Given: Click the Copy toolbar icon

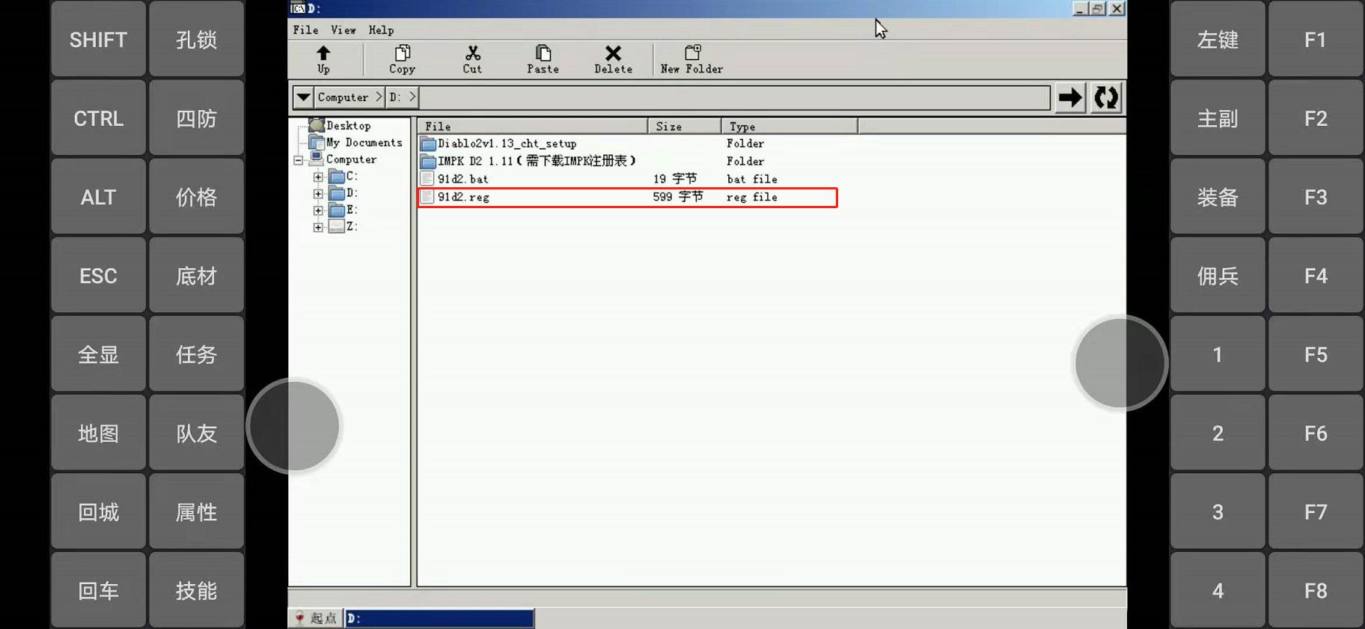Looking at the screenshot, I should point(402,59).
